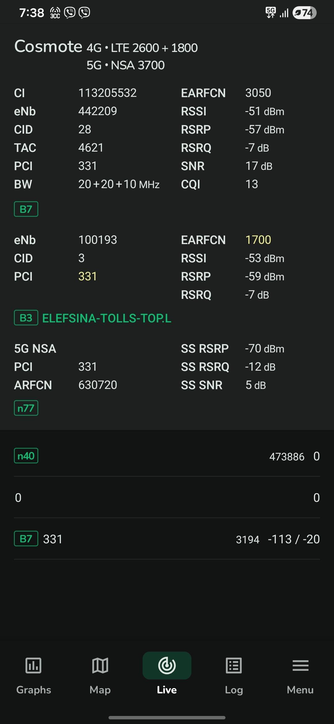Open the Map view icon
The height and width of the screenshot is (724, 334).
pos(100,665)
